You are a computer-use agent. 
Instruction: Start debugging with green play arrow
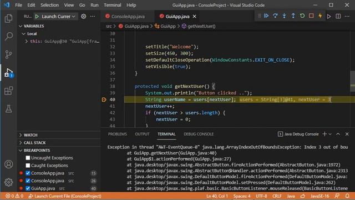pos(37,16)
